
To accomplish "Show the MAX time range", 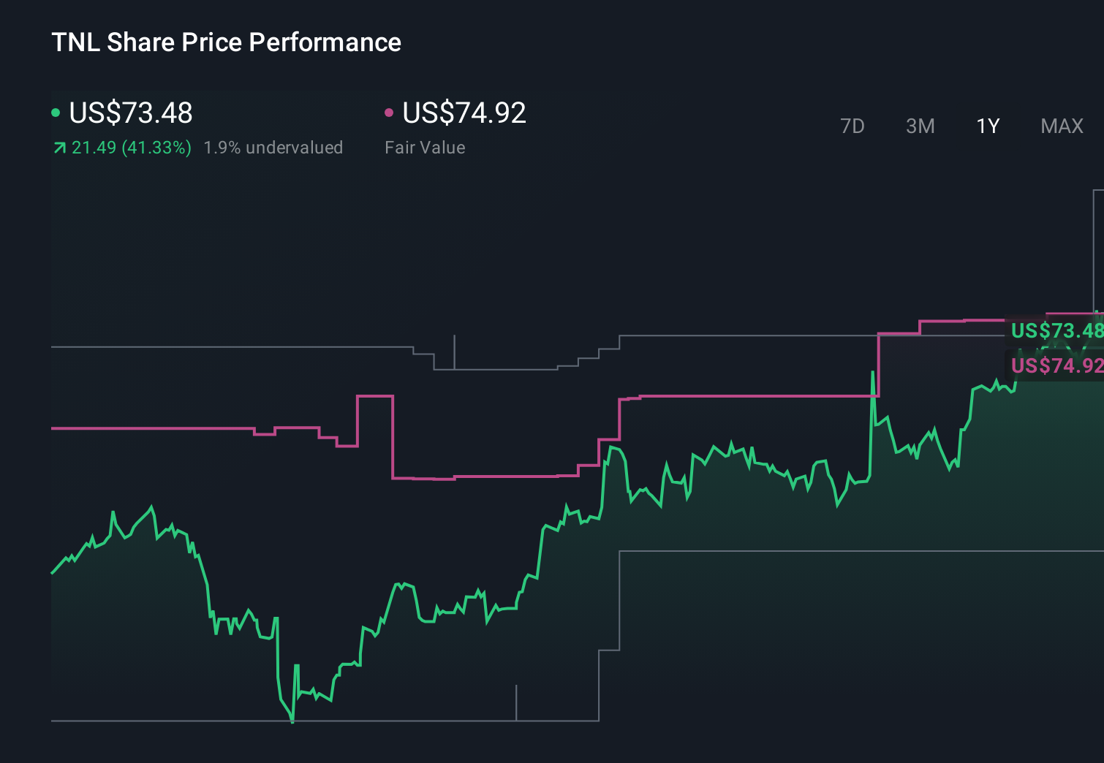I will [x=1062, y=126].
